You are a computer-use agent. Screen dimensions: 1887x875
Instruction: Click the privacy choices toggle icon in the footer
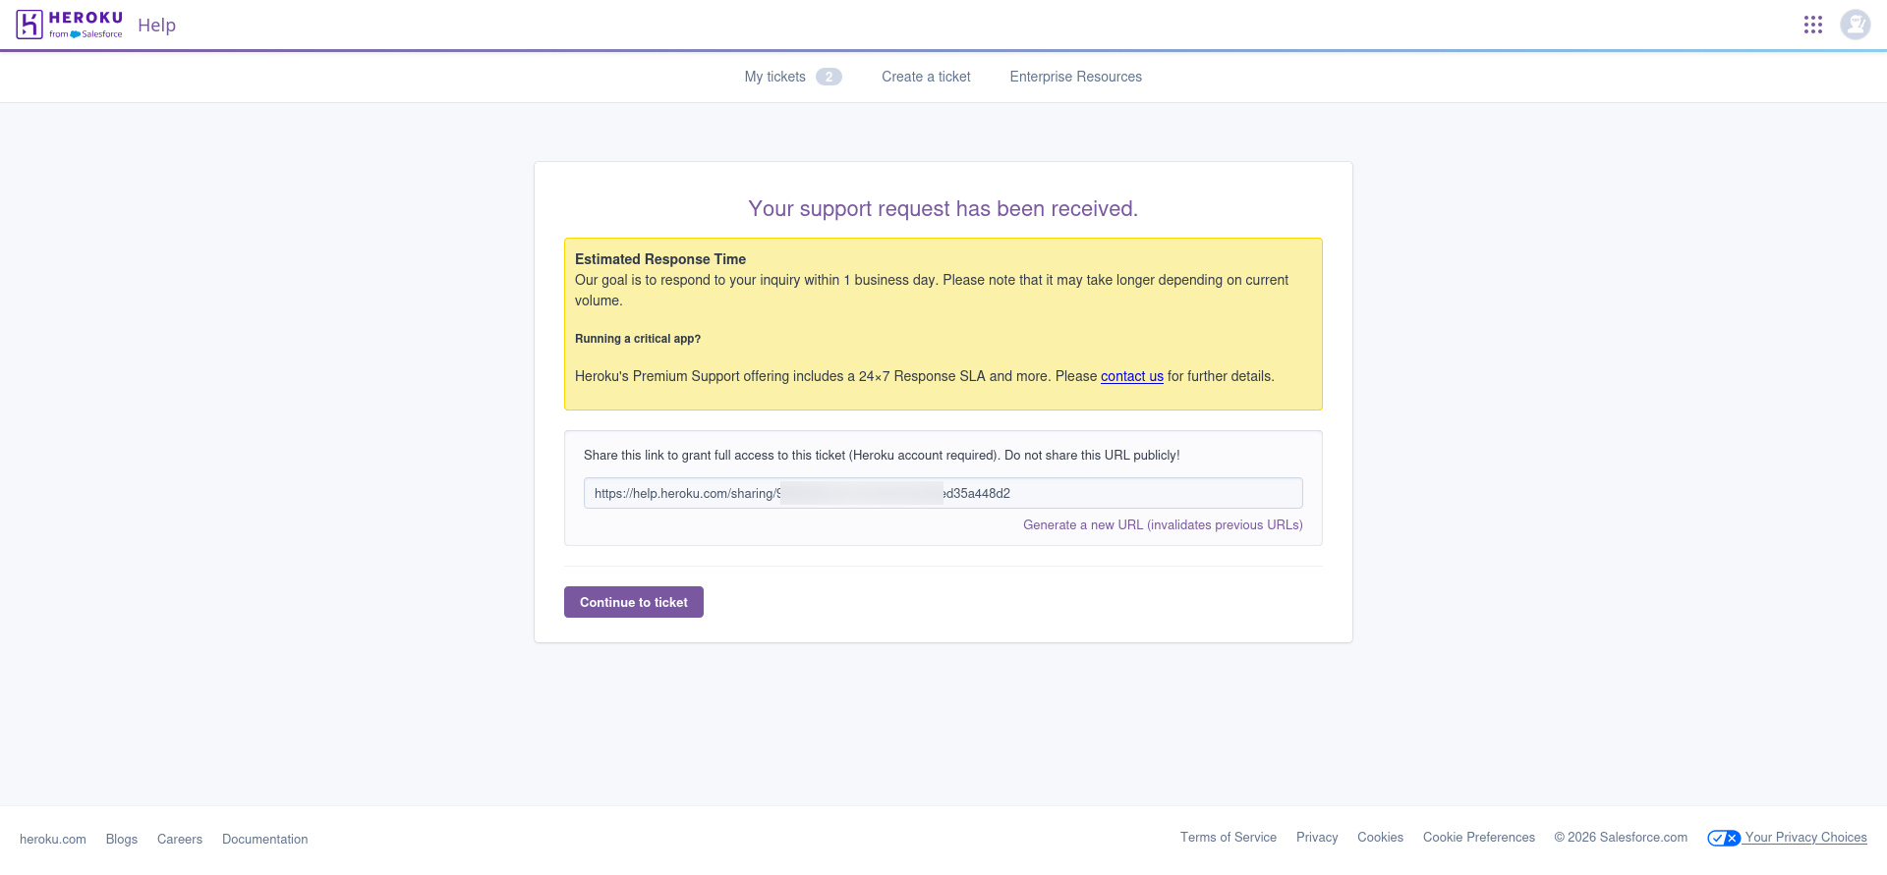[x=1724, y=838]
